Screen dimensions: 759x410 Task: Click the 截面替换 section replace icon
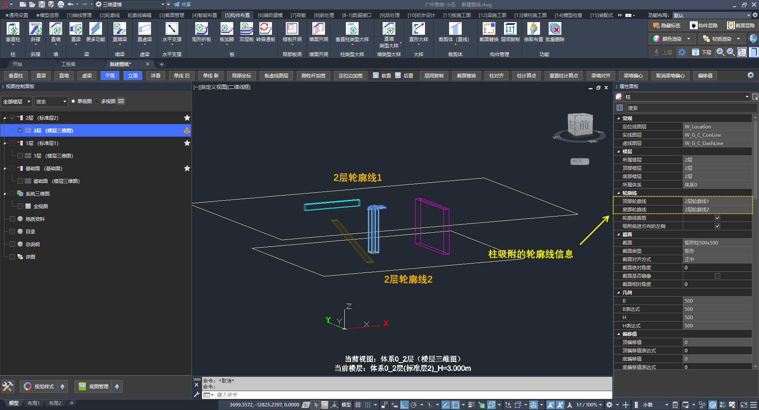[489, 29]
